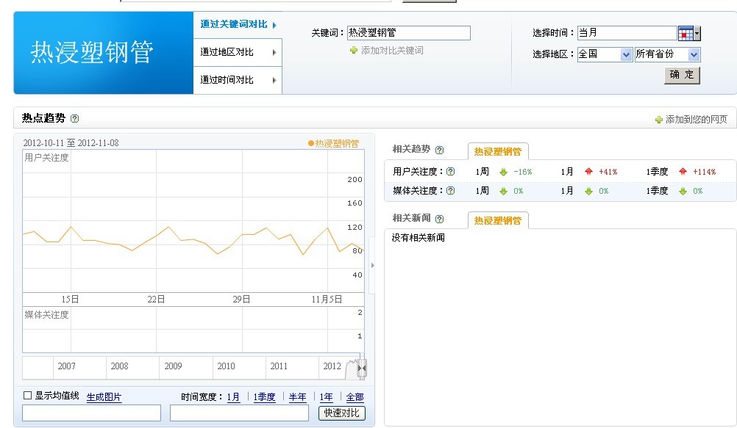Click the 快速对比 button
This screenshot has height=428, width=737.
click(342, 413)
